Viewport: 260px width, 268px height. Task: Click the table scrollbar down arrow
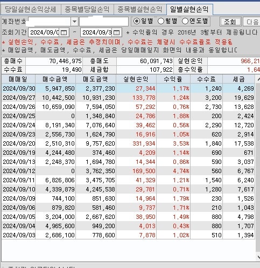pos(258,257)
